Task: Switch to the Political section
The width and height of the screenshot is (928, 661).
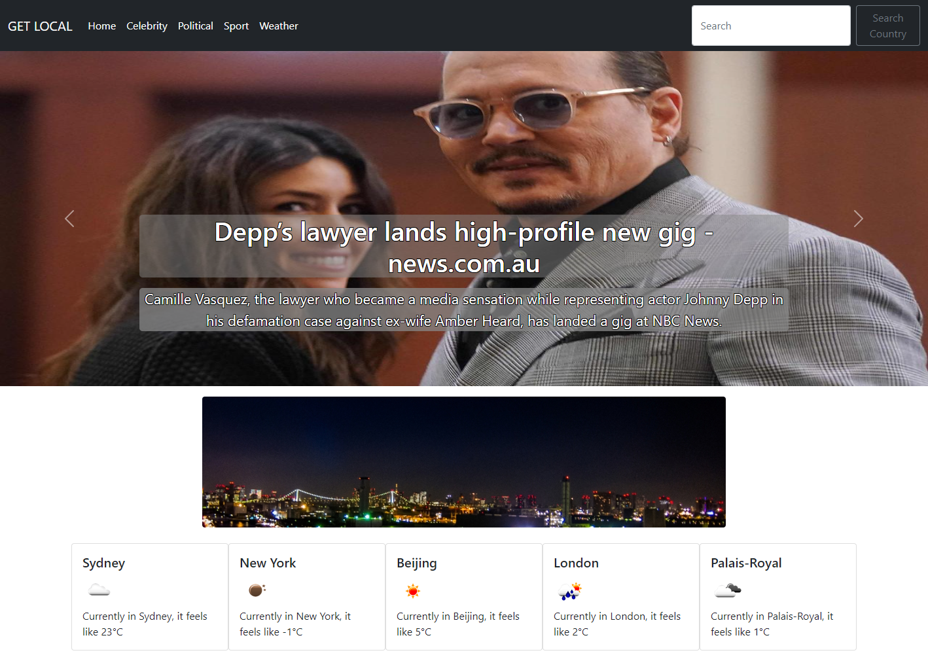Action: (195, 26)
